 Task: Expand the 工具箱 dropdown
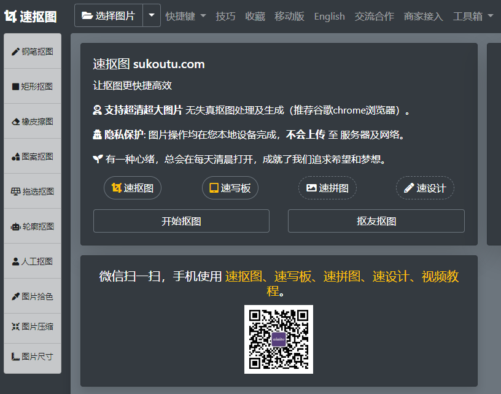click(x=473, y=16)
